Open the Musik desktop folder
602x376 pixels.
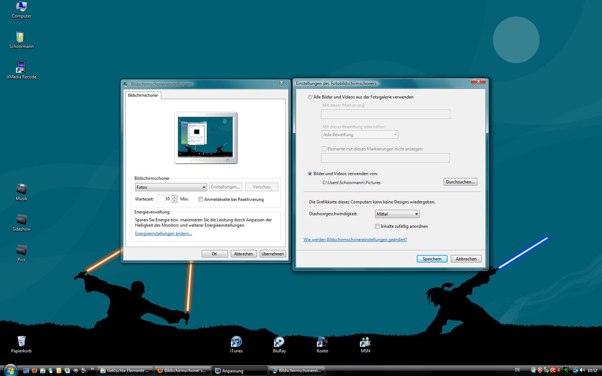tap(21, 192)
